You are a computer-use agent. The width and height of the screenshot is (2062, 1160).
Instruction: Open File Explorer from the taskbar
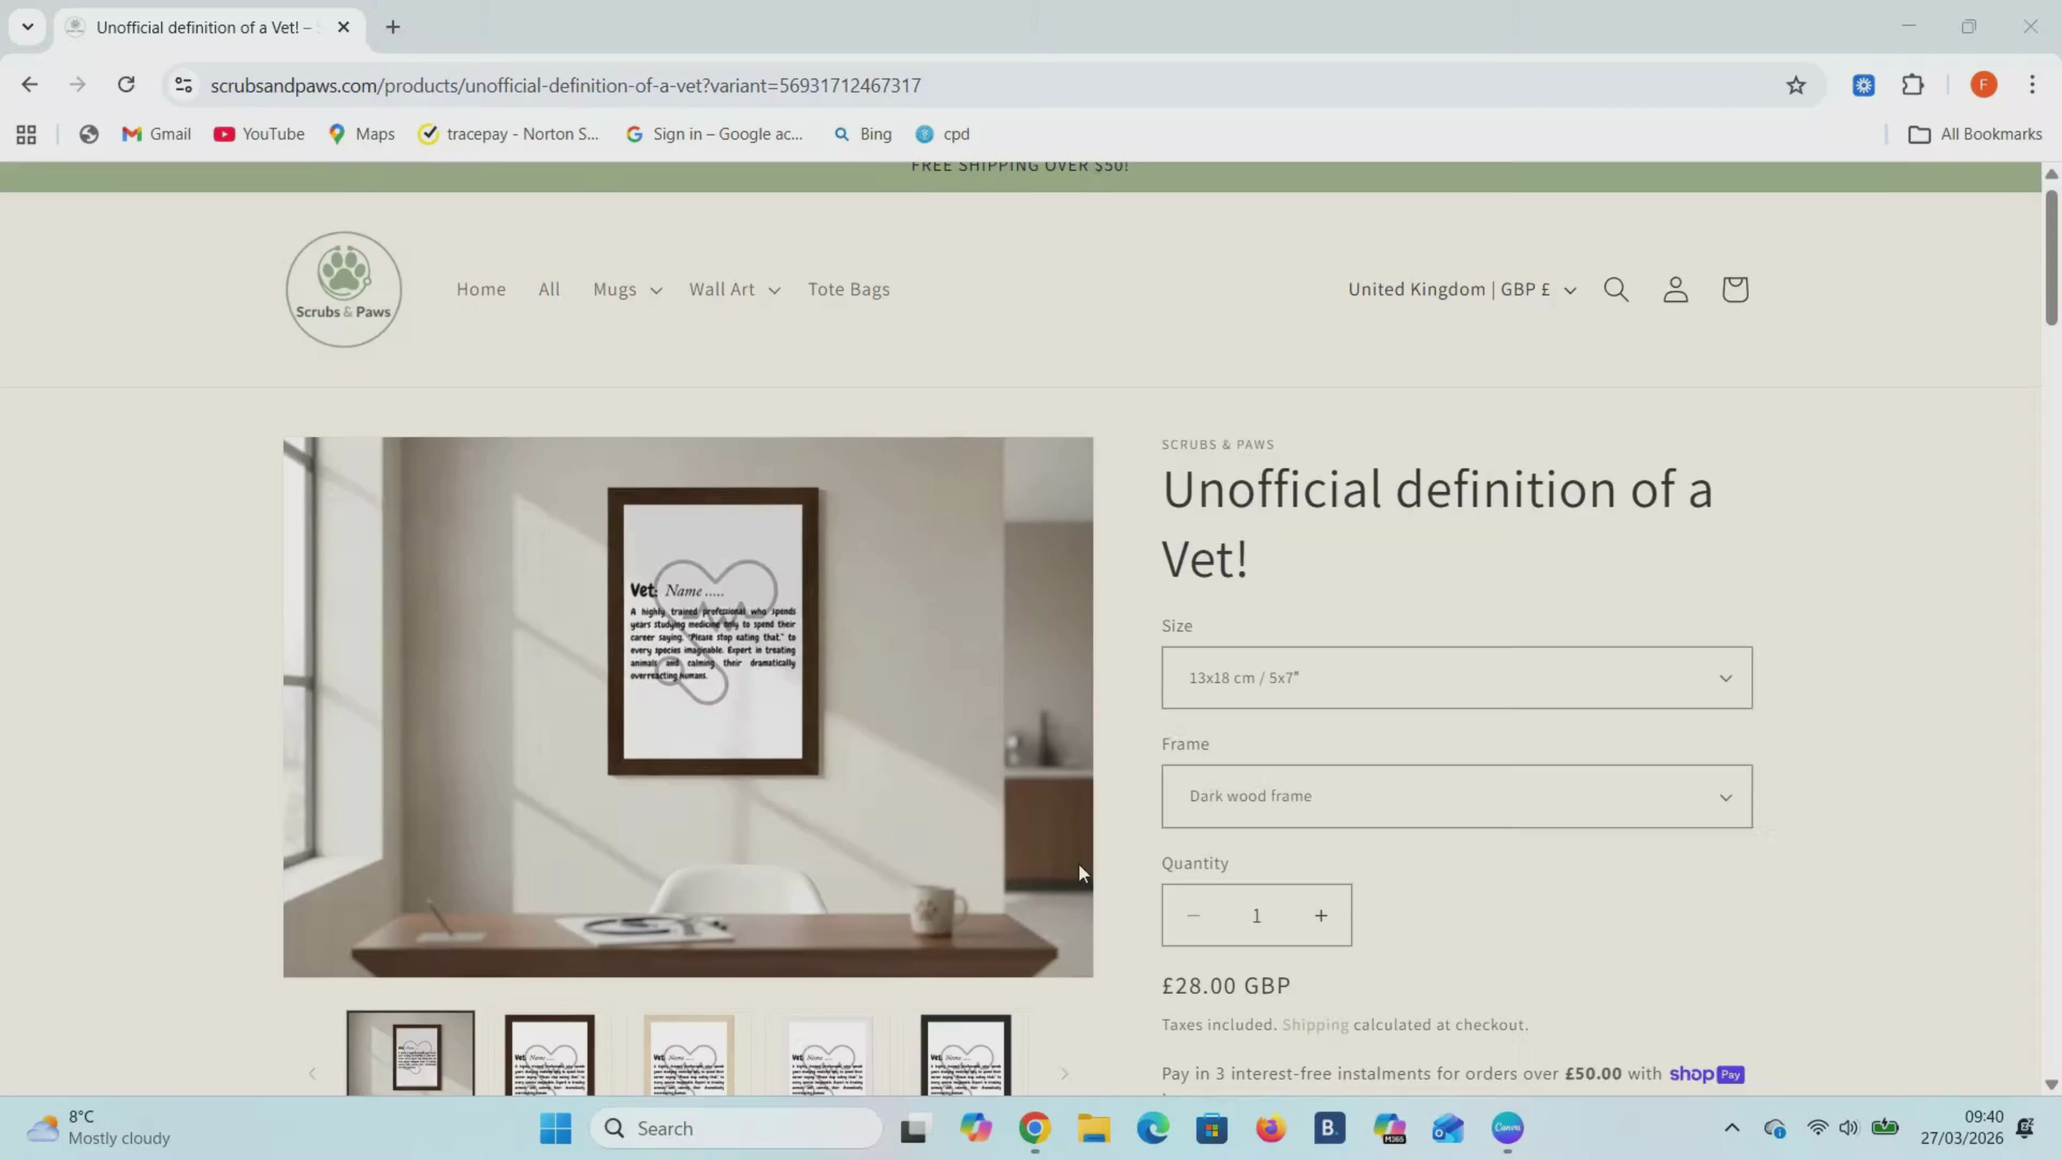click(x=1093, y=1129)
